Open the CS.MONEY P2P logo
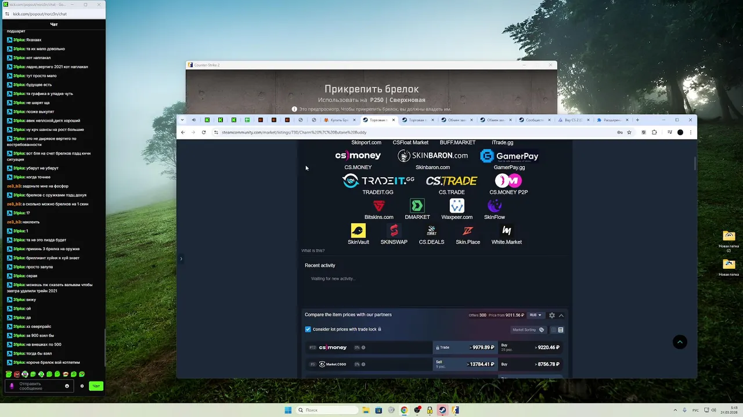Image resolution: width=743 pixels, height=417 pixels. coord(508,181)
